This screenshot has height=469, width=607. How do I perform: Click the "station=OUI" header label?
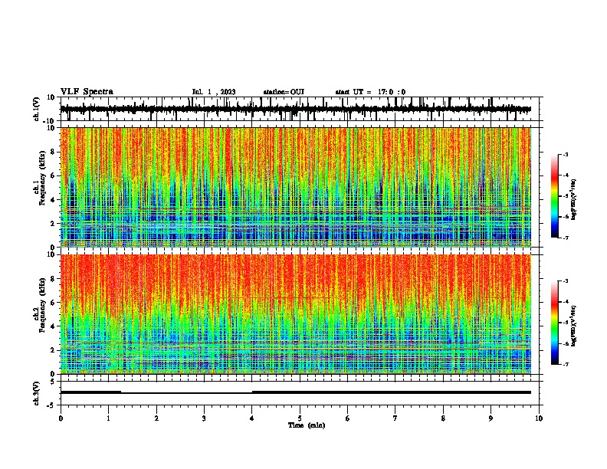284,92
